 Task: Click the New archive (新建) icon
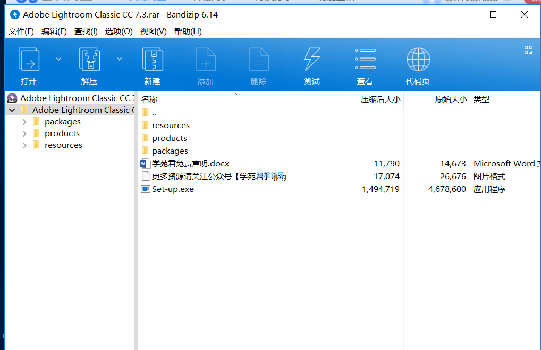(x=152, y=60)
